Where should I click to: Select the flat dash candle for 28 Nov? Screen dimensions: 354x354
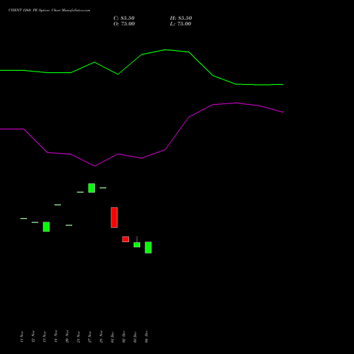pos(103,188)
